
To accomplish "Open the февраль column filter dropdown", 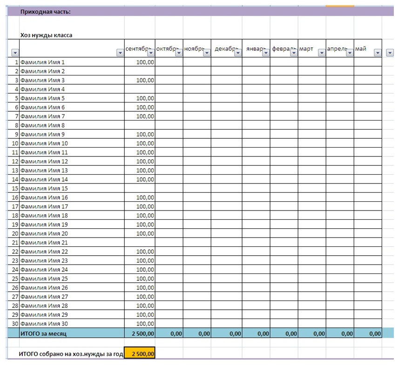I will pyautogui.click(x=294, y=53).
